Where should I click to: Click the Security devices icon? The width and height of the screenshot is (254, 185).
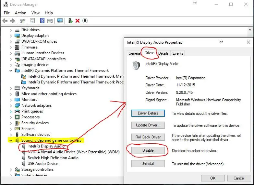[17, 123]
